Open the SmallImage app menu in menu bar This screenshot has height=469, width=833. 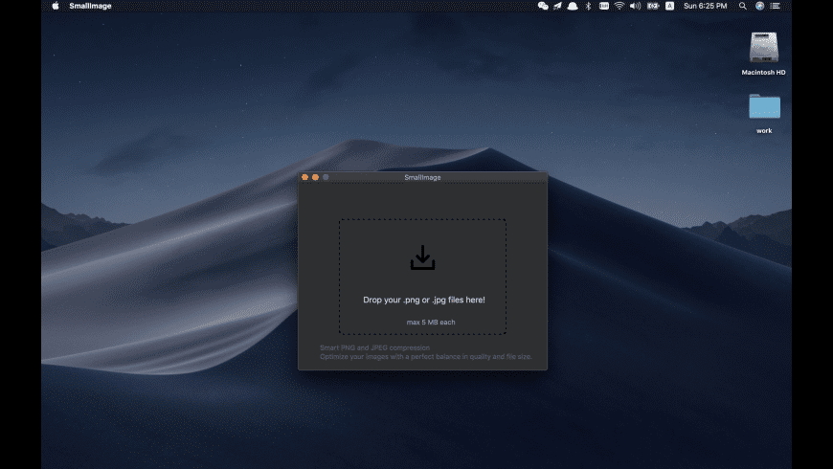(90, 6)
